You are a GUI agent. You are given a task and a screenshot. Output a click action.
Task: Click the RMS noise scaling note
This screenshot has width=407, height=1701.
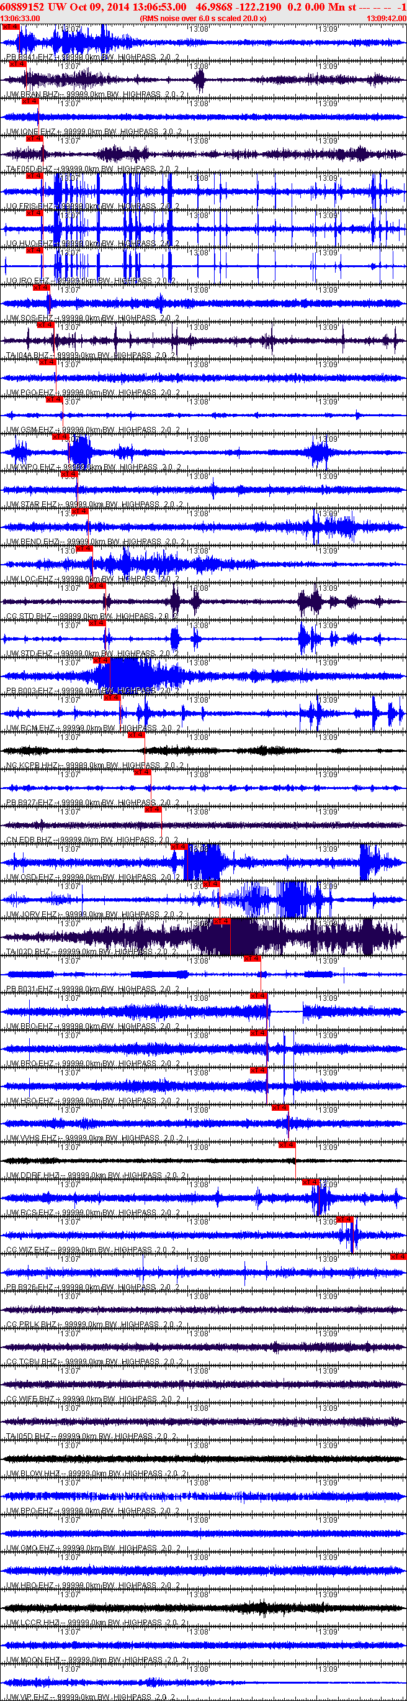pyautogui.click(x=202, y=19)
